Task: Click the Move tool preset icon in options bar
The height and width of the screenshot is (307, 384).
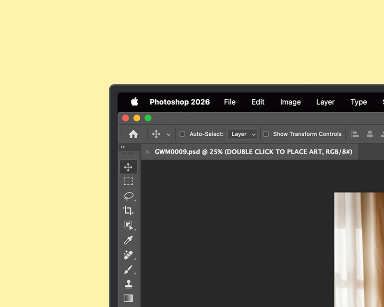Action: [156, 134]
